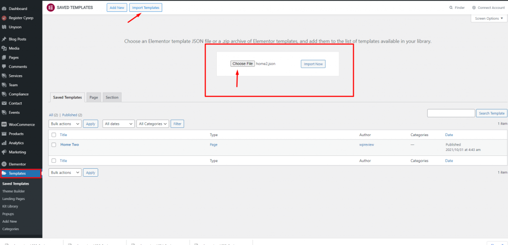Click the Published (2) filter link
508x245 pixels.
72,115
